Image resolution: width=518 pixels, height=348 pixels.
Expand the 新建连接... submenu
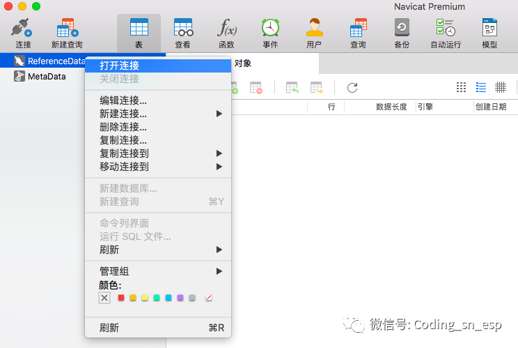[158, 114]
